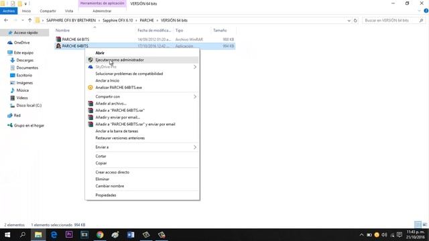Open Vídeos in the sidebar

click(22, 98)
